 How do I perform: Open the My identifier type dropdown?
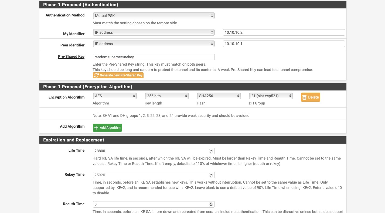(153, 32)
